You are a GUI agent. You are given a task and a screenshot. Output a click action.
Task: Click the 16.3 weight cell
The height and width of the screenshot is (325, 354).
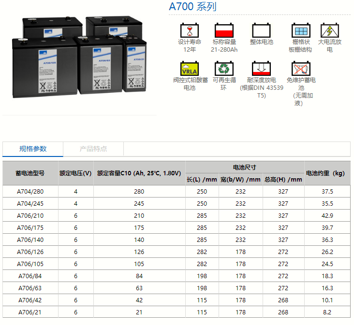[x=327, y=288]
